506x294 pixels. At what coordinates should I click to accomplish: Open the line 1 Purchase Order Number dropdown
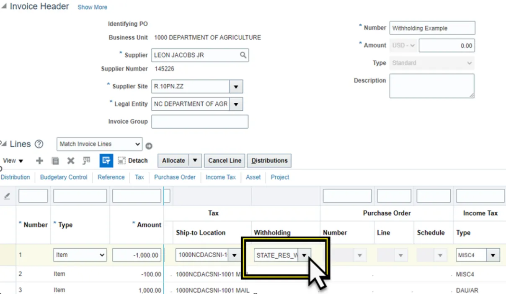[x=359, y=255]
